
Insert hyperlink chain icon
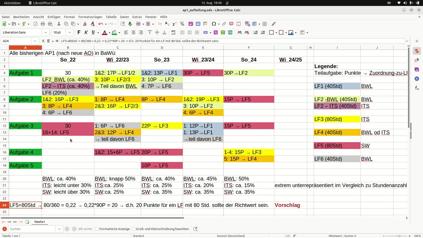pos(224,24)
